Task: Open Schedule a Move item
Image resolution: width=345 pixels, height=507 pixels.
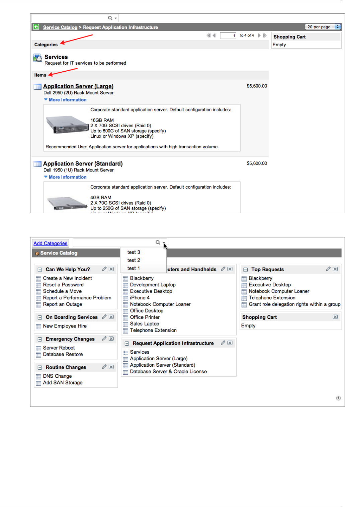Action: [x=62, y=291]
